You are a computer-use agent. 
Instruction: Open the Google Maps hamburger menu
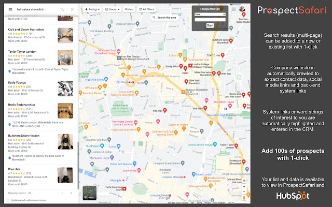pyautogui.click(x=10, y=9)
